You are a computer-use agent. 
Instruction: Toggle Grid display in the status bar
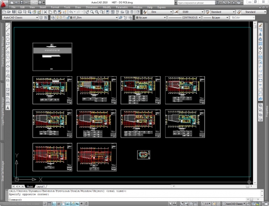[x=50, y=204]
